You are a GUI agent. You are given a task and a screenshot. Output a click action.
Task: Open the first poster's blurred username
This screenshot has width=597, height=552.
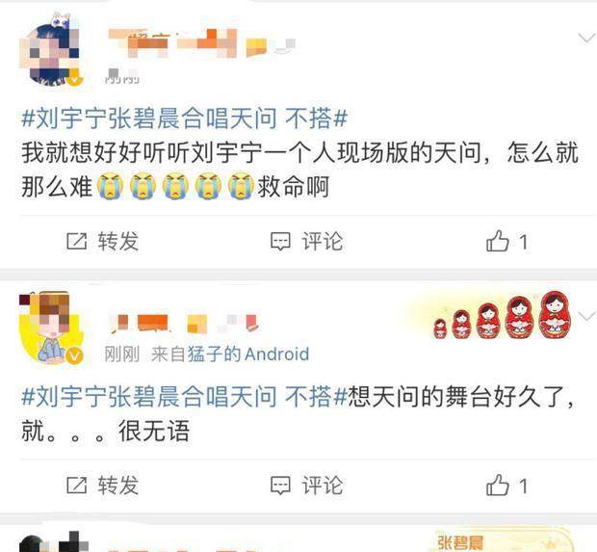[x=202, y=43]
